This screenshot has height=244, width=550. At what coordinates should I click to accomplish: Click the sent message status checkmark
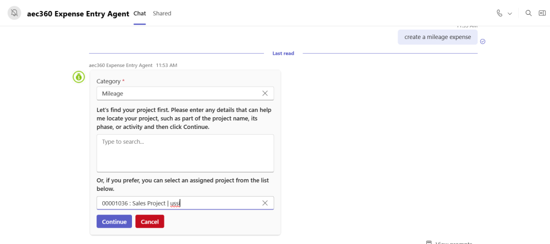[x=483, y=41]
